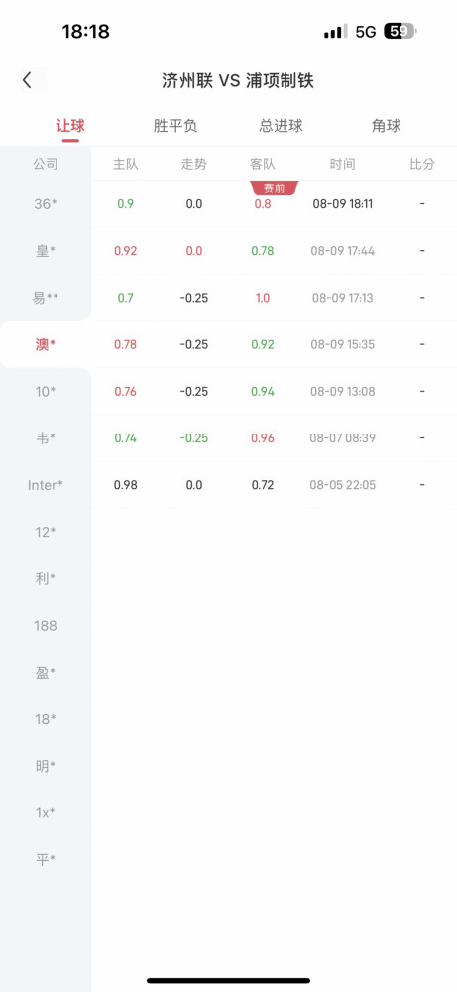The width and height of the screenshot is (457, 992).
Task: Select 188 bookmaker in sidebar
Action: coord(46,625)
